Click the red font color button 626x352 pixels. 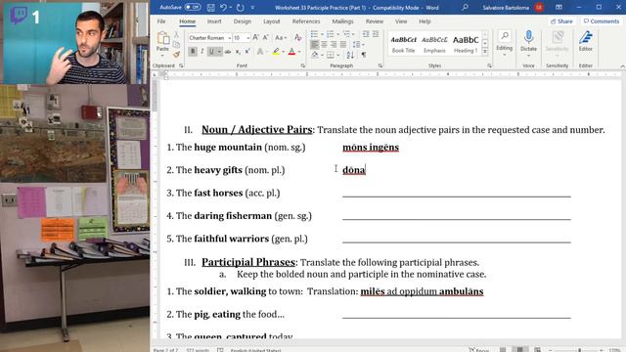coord(291,52)
